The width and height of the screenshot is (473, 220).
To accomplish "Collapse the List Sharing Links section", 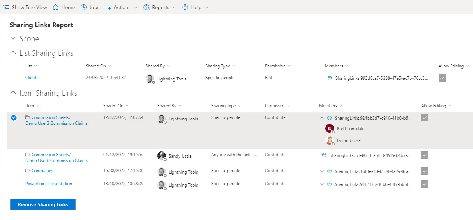I will click(x=13, y=53).
